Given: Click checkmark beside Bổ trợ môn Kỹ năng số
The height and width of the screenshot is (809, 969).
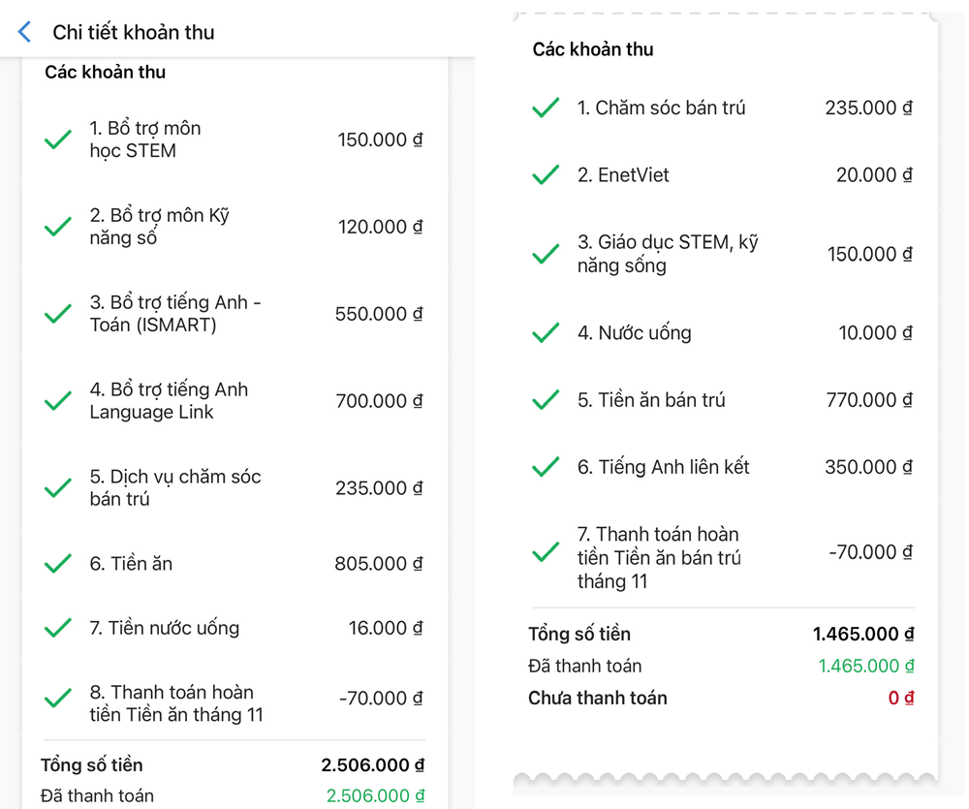Looking at the screenshot, I should (x=58, y=228).
